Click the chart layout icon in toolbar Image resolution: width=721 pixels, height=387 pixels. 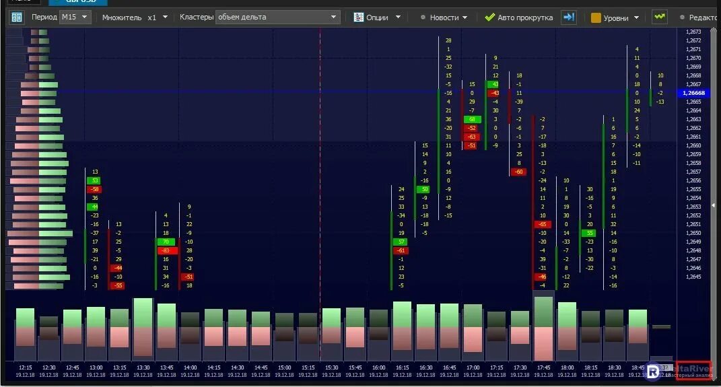click(17, 17)
